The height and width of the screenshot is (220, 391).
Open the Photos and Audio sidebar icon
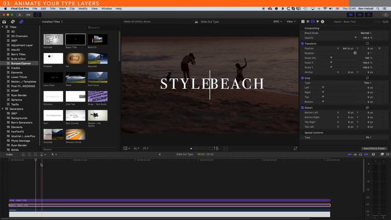click(x=13, y=22)
